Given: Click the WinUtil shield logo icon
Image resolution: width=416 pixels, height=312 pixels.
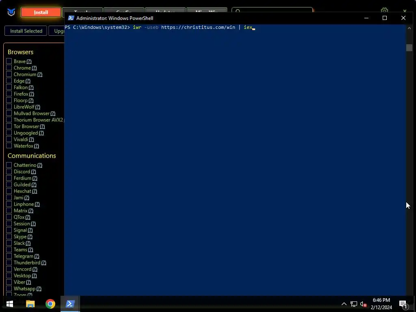Looking at the screenshot, I should pos(11,12).
